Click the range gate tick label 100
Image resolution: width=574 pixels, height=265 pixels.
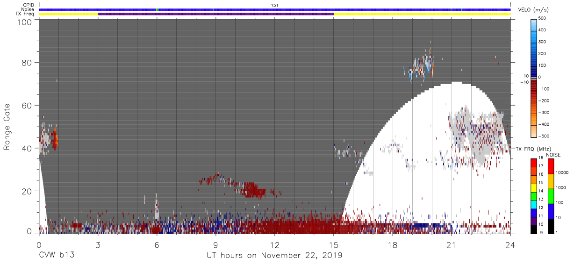(x=25, y=22)
